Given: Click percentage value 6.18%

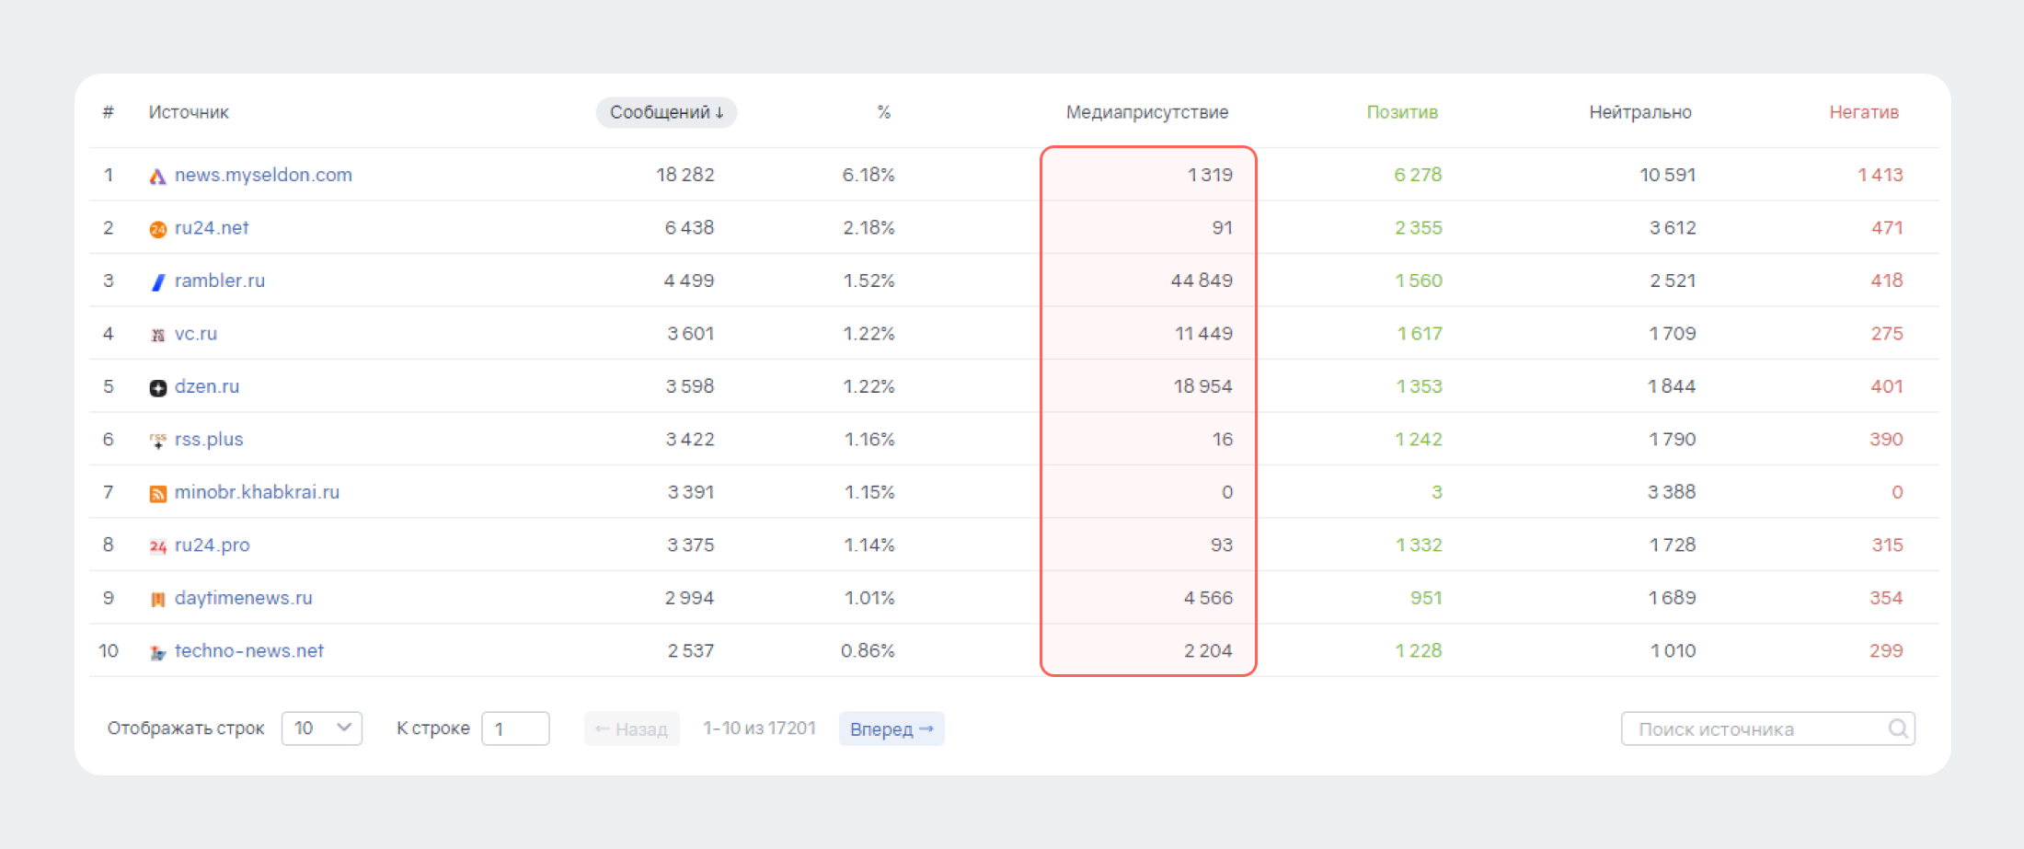Looking at the screenshot, I should coord(868,175).
